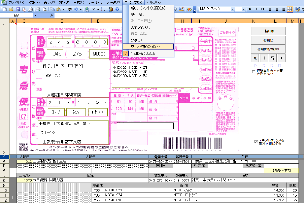The width and height of the screenshot is (304, 203).
Task: Click the Name Box showing B3
Action: pyautogui.click(x=17, y=16)
